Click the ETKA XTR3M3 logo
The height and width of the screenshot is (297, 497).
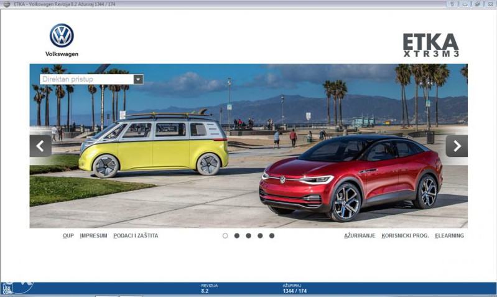pyautogui.click(x=431, y=45)
